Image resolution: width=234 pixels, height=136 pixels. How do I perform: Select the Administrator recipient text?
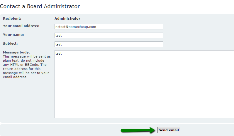[67, 19]
